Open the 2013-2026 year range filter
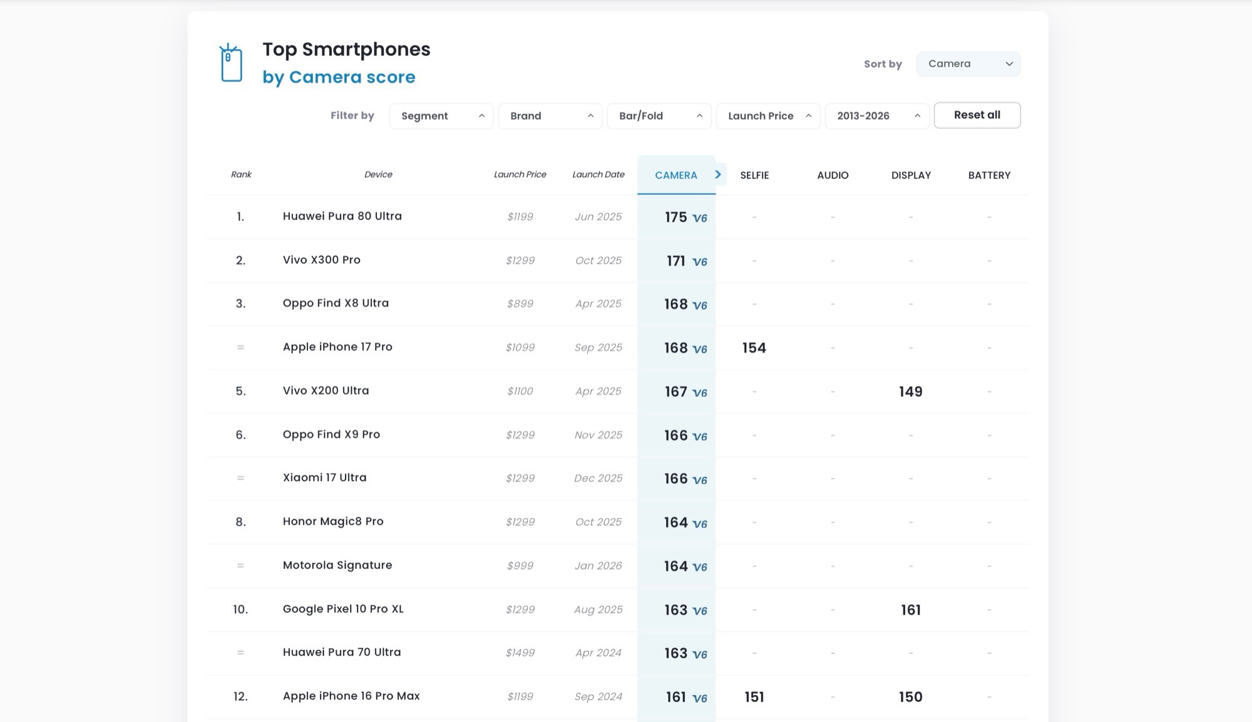This screenshot has width=1252, height=722. [x=877, y=116]
